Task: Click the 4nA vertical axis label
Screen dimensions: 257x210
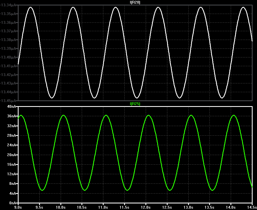Action: point(13,193)
